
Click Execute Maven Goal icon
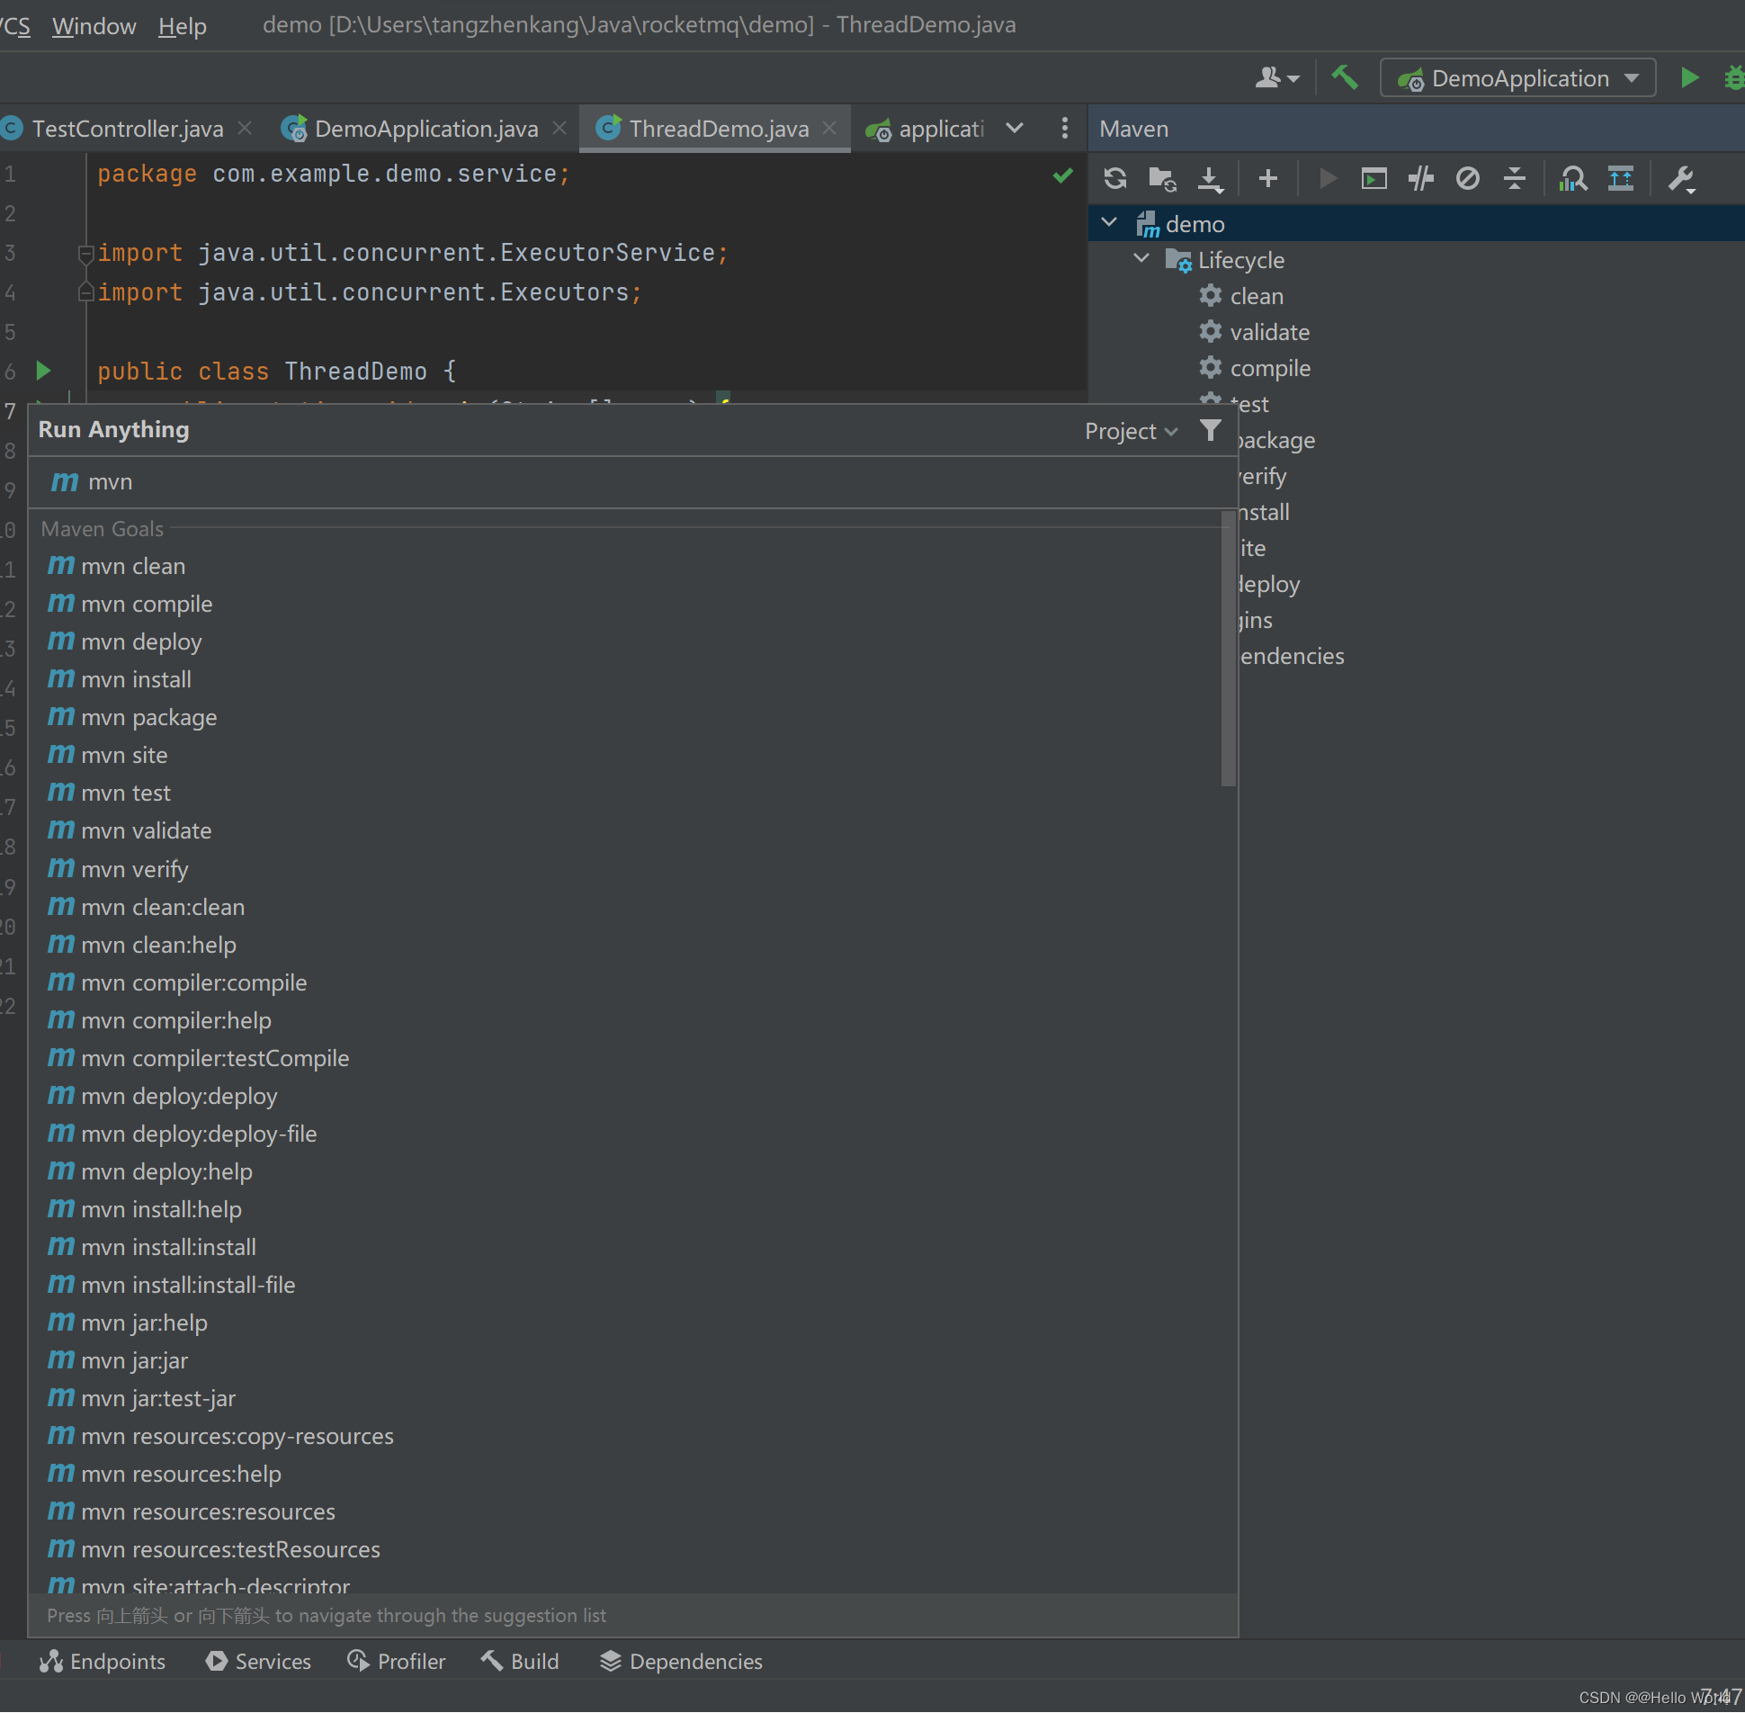point(1374,178)
